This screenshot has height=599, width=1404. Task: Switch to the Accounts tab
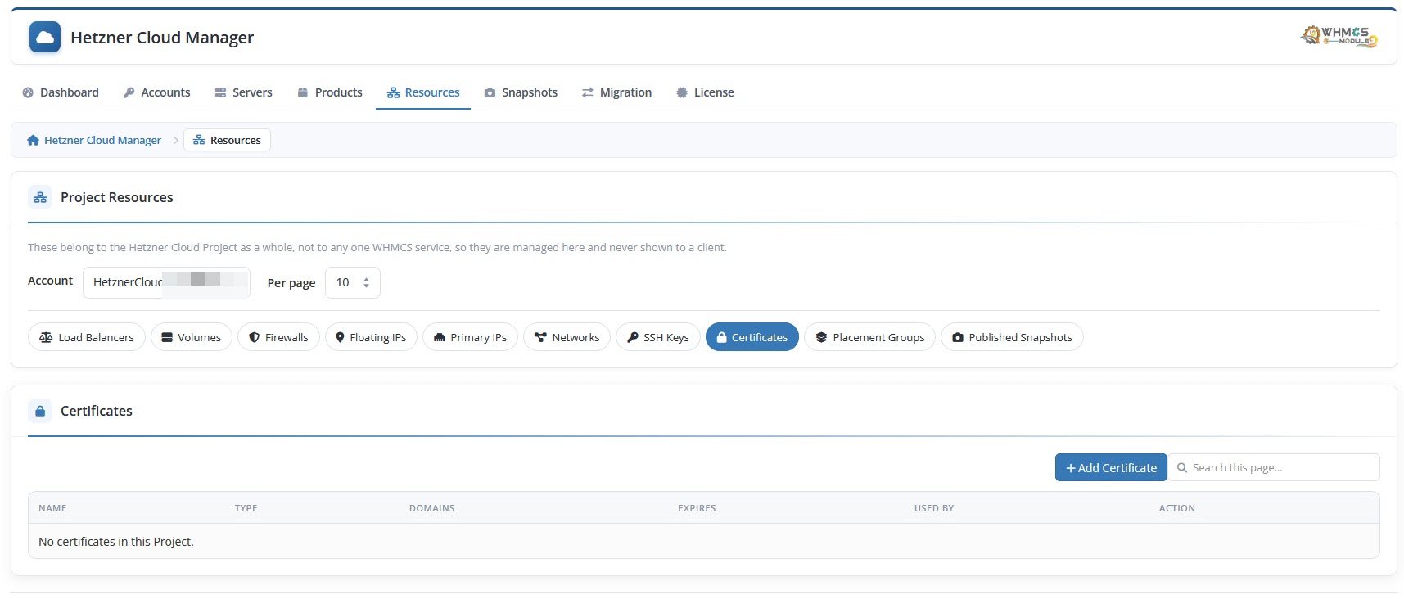[x=156, y=92]
